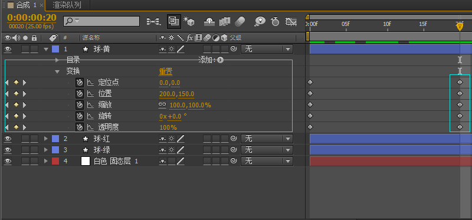
Task: Hide the 球-绿 layer with eye icon
Action: click(x=8, y=150)
